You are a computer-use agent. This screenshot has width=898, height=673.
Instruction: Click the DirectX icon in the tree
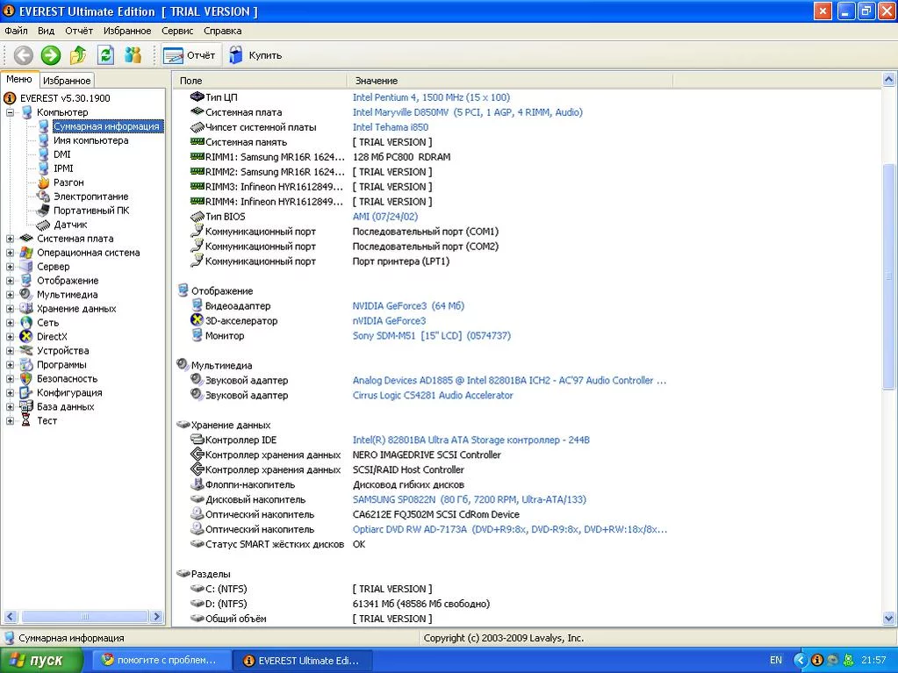(x=26, y=337)
